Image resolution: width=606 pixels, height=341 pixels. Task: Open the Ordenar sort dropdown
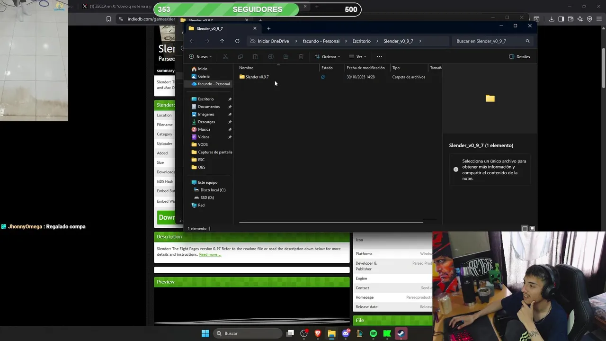point(327,57)
